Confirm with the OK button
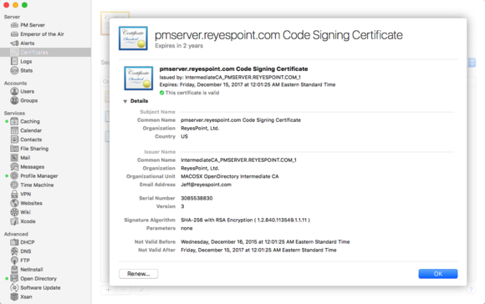The height and width of the screenshot is (304, 485). (438, 274)
